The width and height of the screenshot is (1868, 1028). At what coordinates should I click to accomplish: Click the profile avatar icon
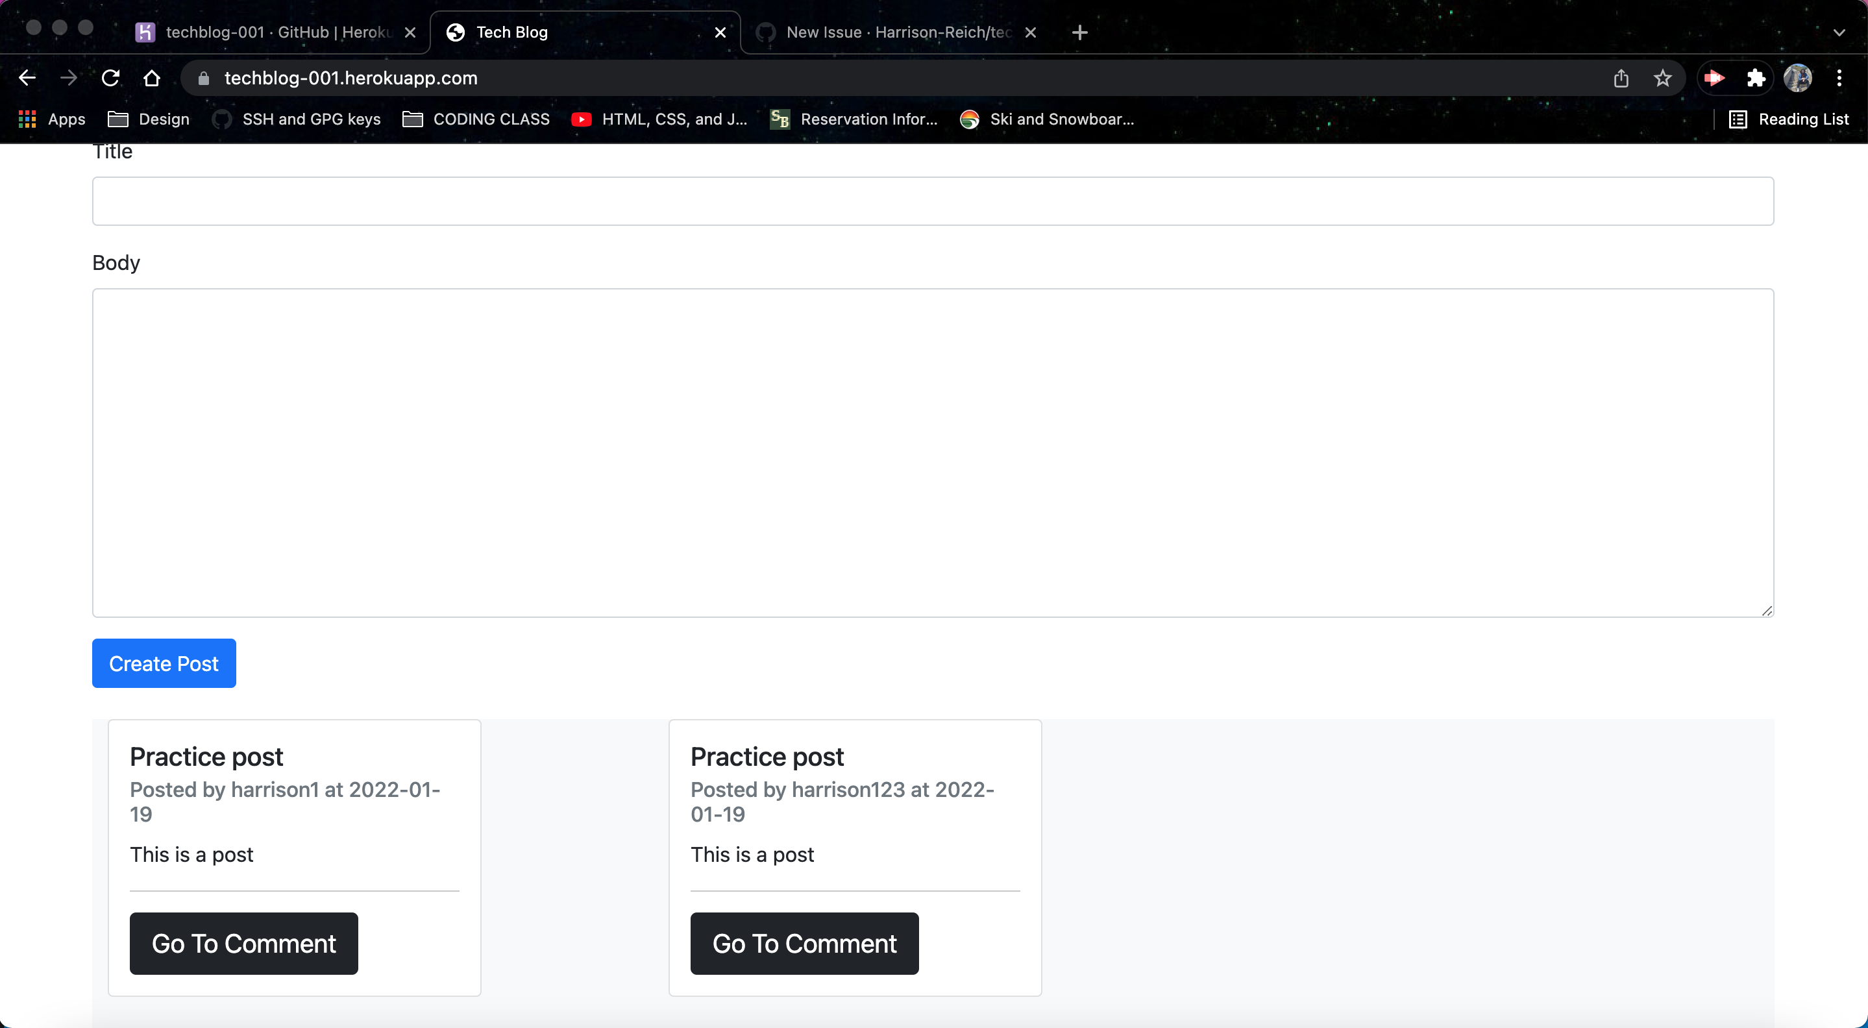[x=1799, y=78]
